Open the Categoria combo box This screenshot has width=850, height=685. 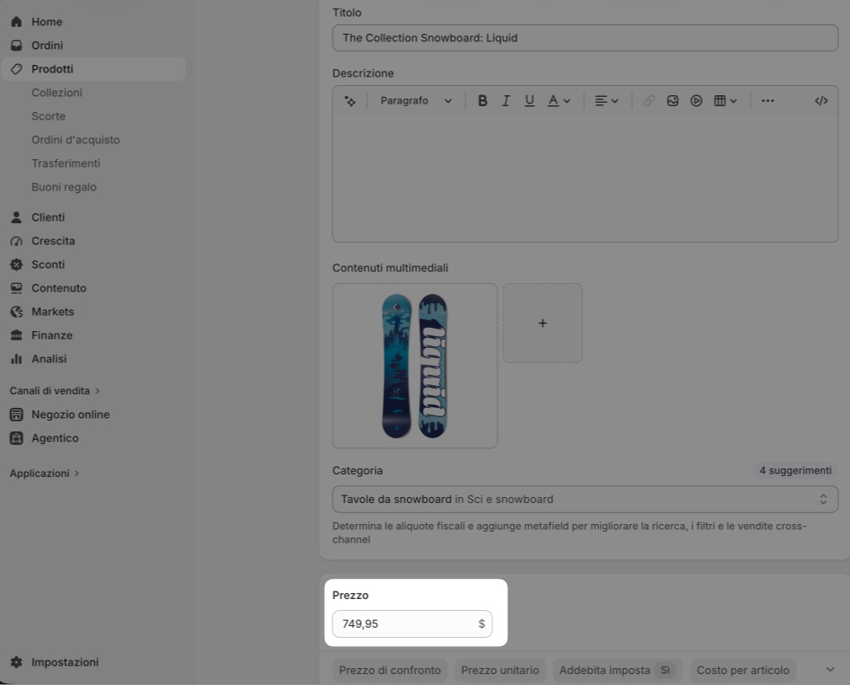coord(585,500)
